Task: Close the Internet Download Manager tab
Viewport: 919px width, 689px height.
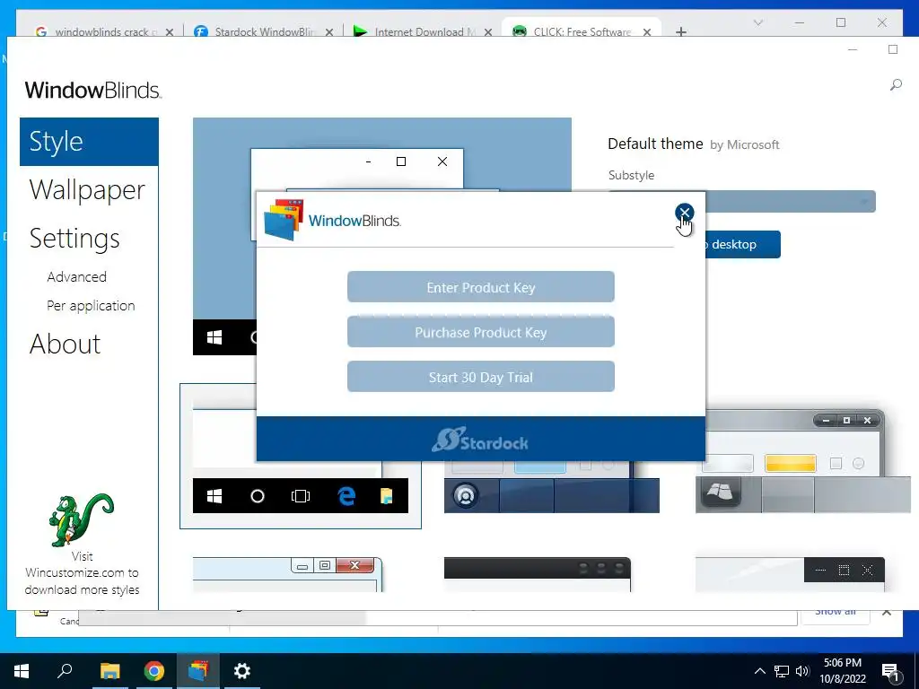Action: [487, 32]
